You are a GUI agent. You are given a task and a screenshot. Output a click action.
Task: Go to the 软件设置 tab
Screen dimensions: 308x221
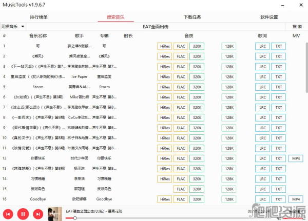[269, 17]
